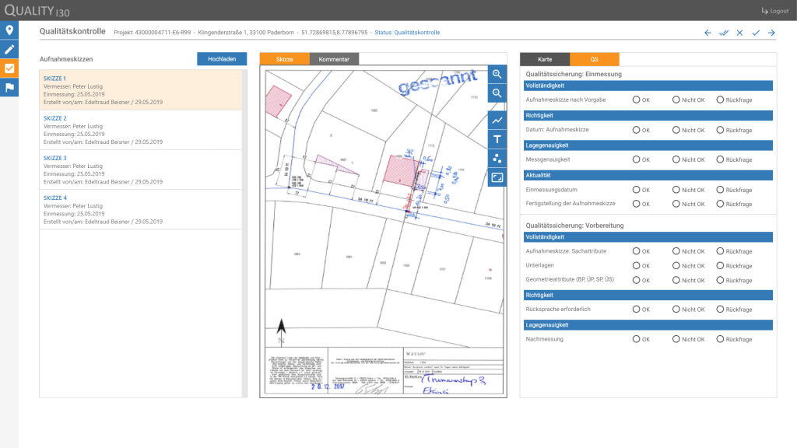This screenshot has height=448, width=797.
Task: Choose Rückfrage for Nachmessung
Action: coord(720,339)
